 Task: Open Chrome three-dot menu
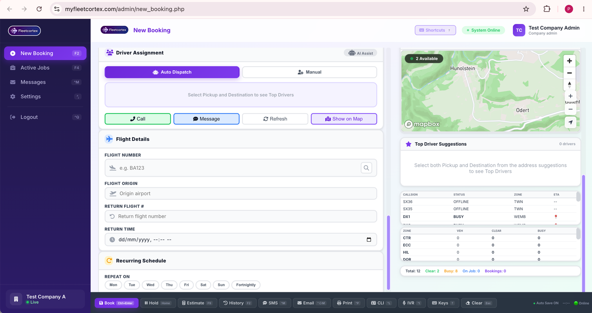(583, 9)
